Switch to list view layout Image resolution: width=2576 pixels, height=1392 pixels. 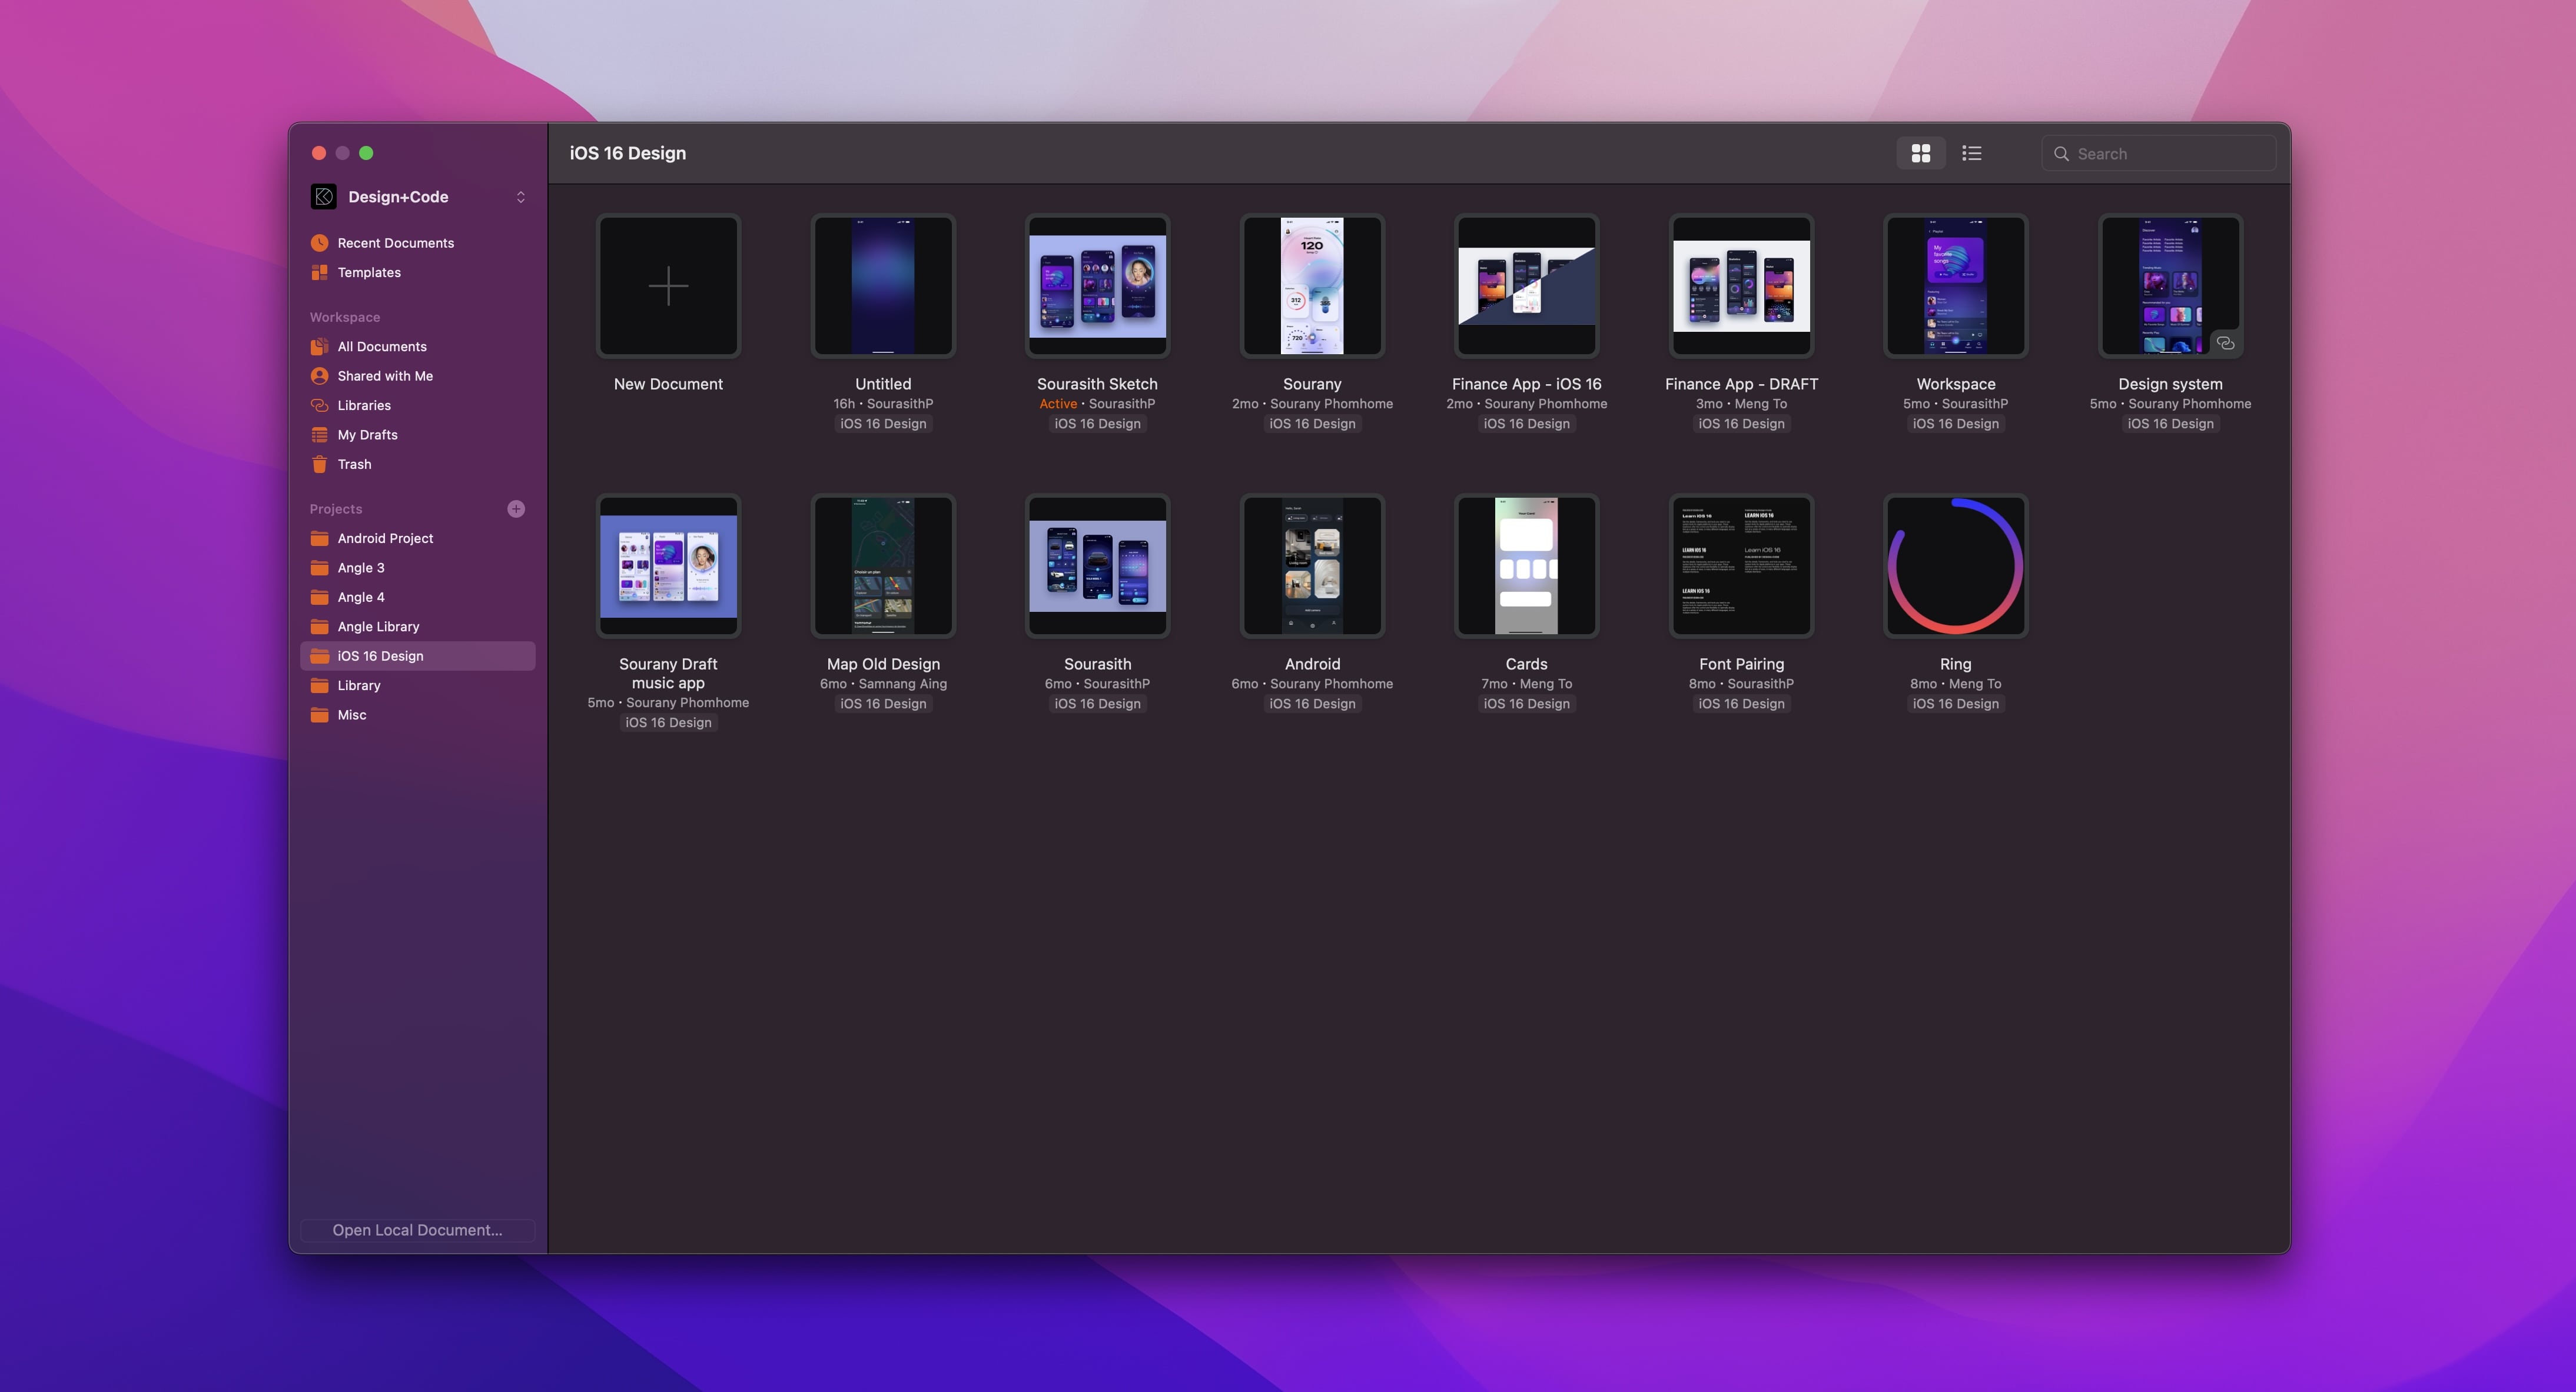1971,153
